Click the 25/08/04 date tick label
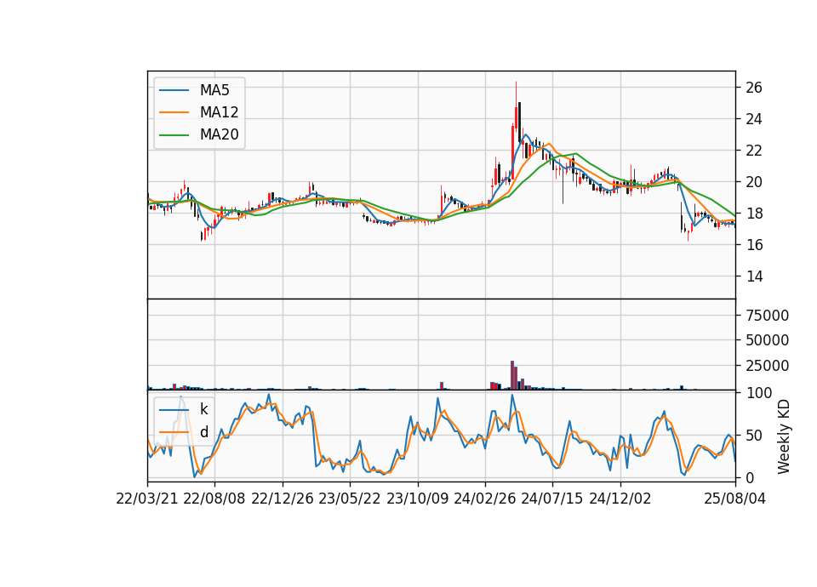 [734, 499]
